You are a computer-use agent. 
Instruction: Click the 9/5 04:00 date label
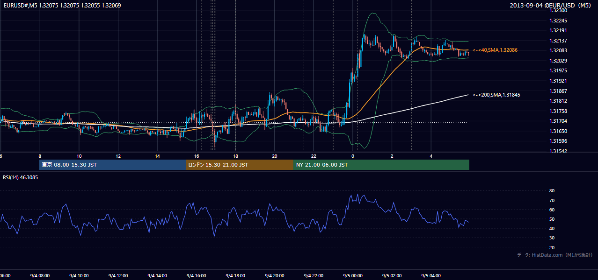(x=430, y=275)
